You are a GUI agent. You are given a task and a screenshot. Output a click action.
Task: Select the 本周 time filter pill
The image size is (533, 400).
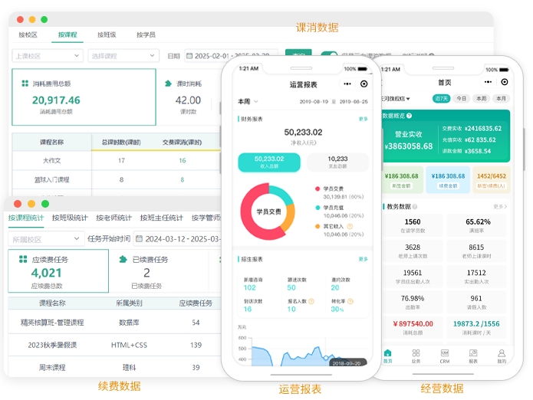click(x=482, y=99)
